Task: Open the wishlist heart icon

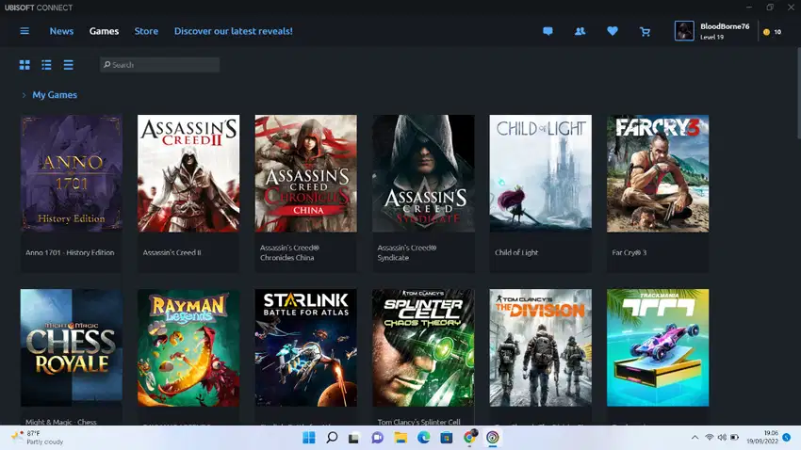Action: pos(613,31)
